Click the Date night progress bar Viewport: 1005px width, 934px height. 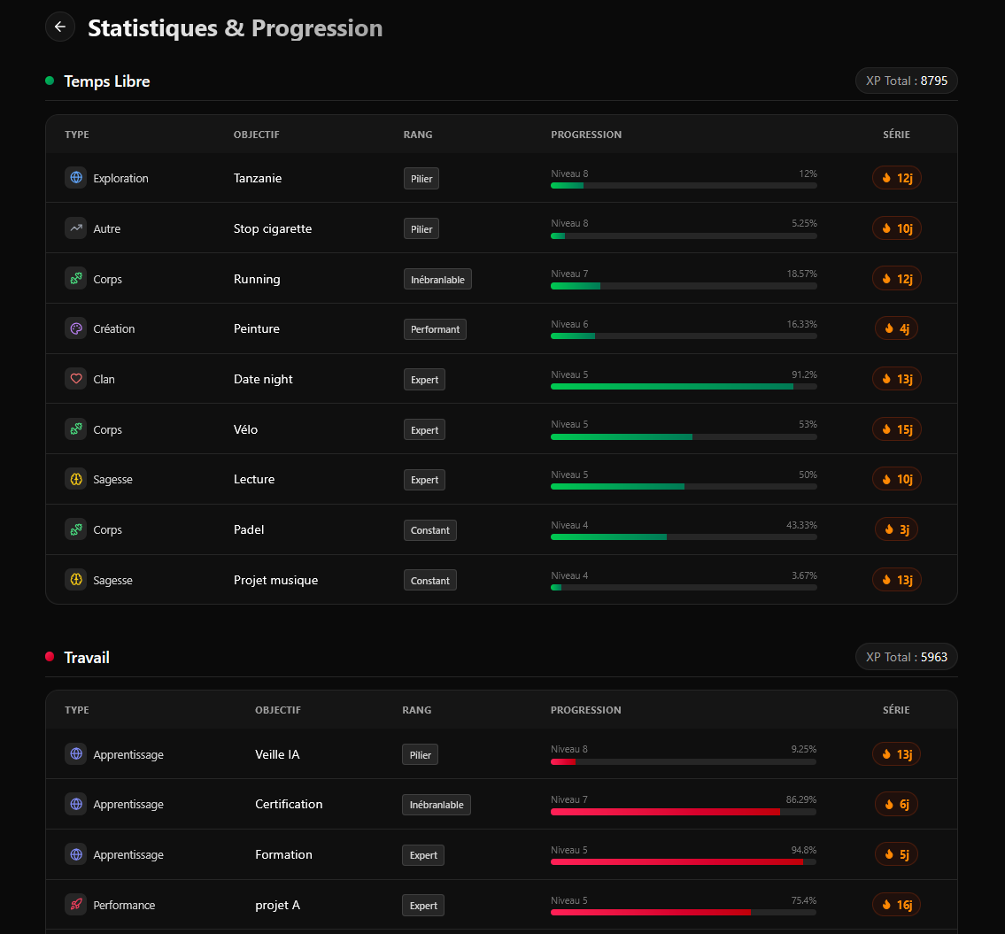tap(684, 386)
